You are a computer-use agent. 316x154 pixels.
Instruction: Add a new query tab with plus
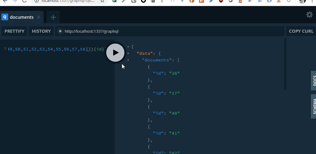pyautogui.click(x=53, y=17)
